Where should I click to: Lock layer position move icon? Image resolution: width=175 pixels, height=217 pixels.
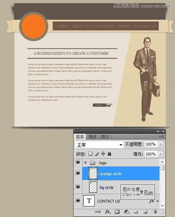[x=103, y=154]
